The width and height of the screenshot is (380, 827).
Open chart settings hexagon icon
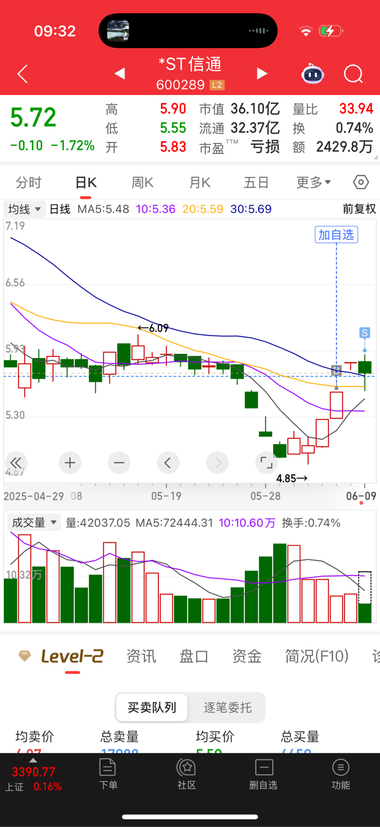361,182
